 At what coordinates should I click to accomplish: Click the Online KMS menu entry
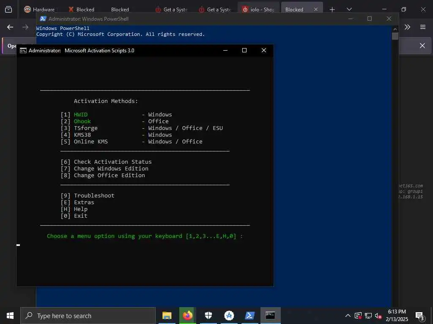coord(90,142)
